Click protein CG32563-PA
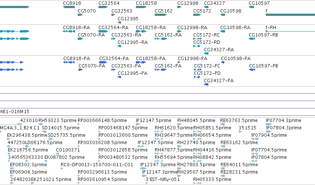 pyautogui.click(x=126, y=66)
